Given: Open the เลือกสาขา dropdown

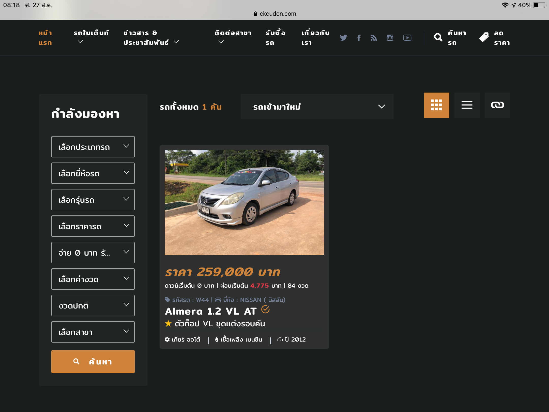Looking at the screenshot, I should point(93,332).
